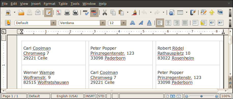Switch INSRT mode in status bar

pyautogui.click(x=90, y=96)
